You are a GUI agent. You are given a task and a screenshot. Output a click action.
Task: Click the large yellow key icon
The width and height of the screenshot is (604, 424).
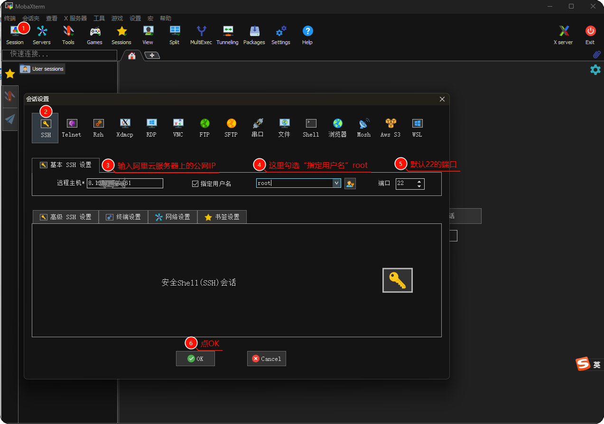click(398, 280)
